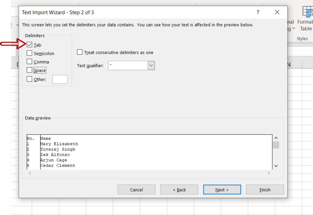Viewport: 313px width, 215px height.
Task: Click the down arrow on preview scrollbar
Action: (276, 165)
